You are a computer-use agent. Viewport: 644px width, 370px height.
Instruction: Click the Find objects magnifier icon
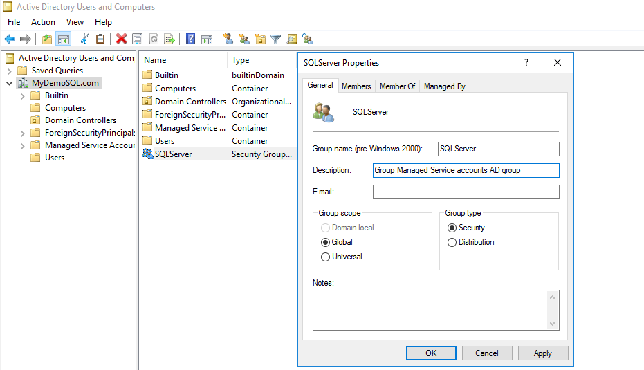point(292,39)
